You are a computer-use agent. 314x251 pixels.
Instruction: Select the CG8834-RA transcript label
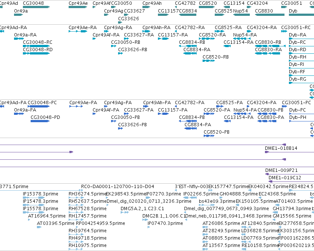(x=197, y=50)
